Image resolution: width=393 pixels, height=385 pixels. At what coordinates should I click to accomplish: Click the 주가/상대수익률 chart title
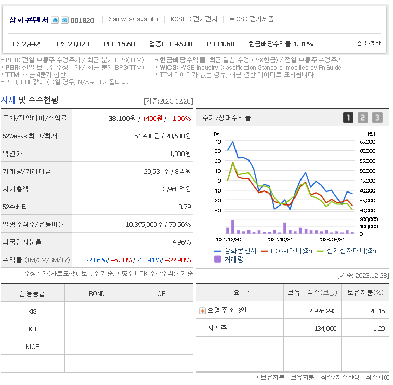point(227,118)
